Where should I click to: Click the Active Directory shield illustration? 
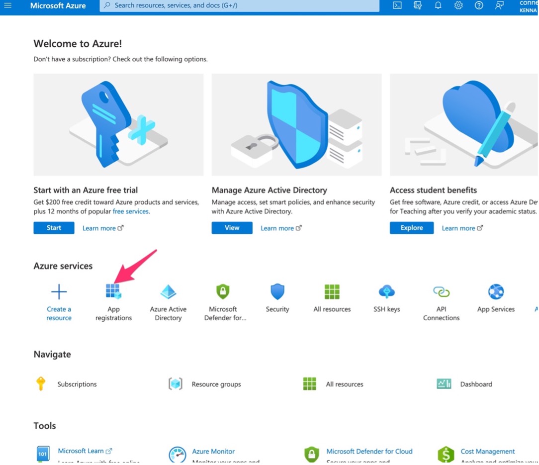tap(296, 124)
